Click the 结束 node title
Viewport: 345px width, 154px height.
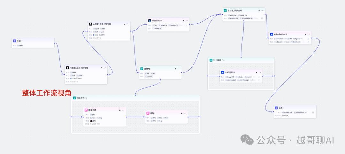[x=280, y=108]
